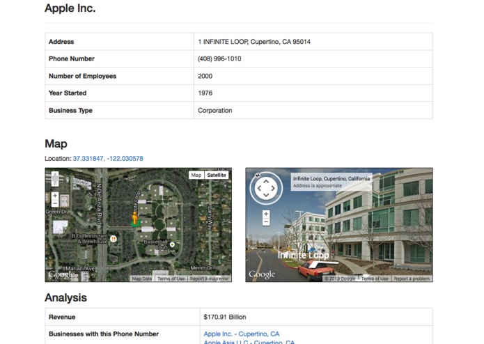Click Basketball Court marker on map
Viewport: 484px width, 344px height.
pos(172,244)
